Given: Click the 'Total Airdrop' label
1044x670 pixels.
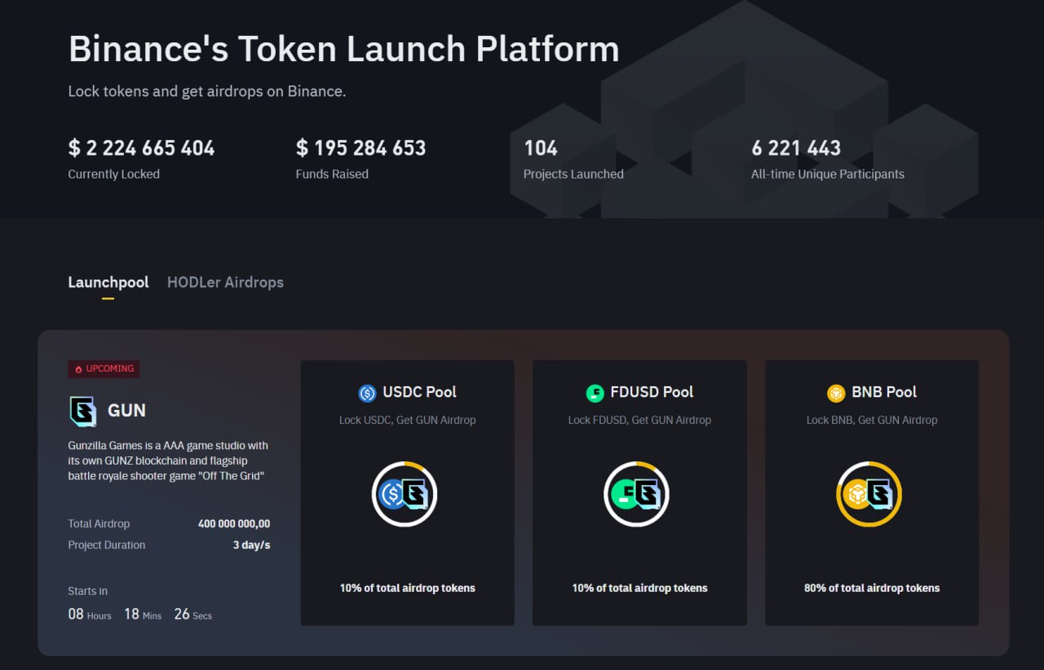Looking at the screenshot, I should (x=99, y=524).
